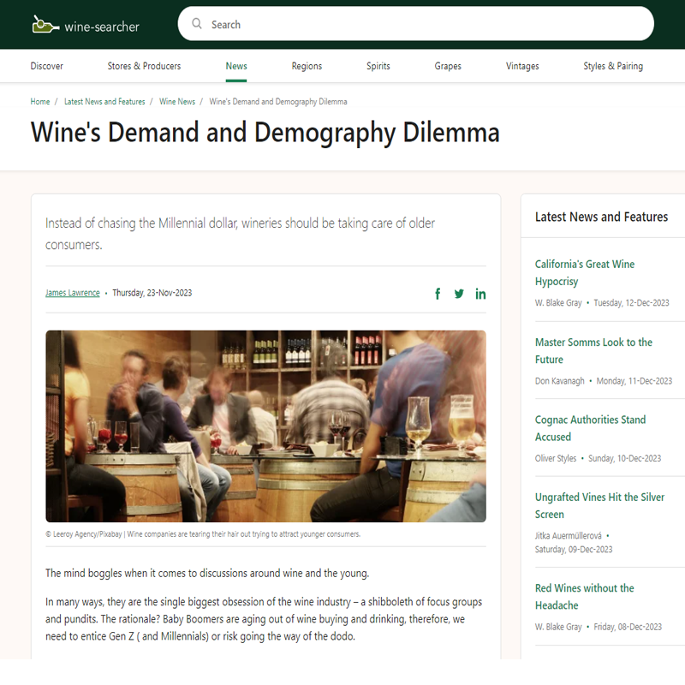Share article on LinkedIn icon
This screenshot has width=685, height=685.
point(480,294)
